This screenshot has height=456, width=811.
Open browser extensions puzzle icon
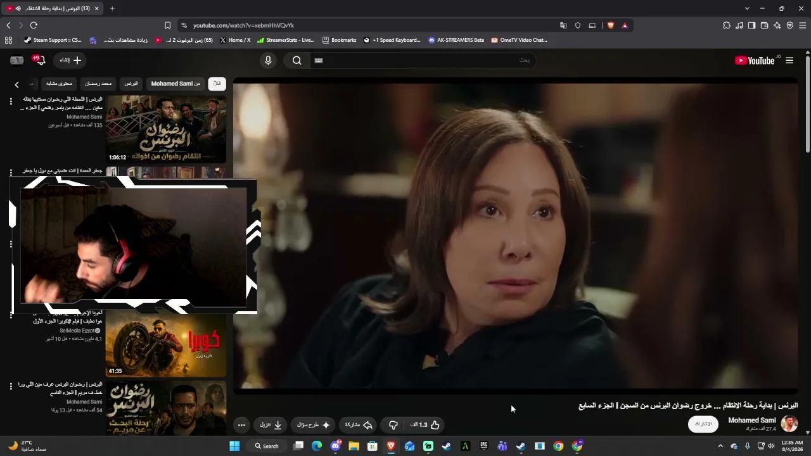(x=727, y=25)
